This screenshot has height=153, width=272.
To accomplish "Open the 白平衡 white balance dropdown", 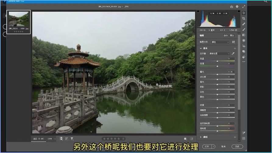I will 219,54.
